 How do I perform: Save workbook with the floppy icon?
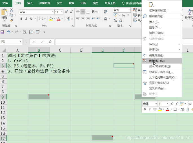pyautogui.click(x=2, y=32)
